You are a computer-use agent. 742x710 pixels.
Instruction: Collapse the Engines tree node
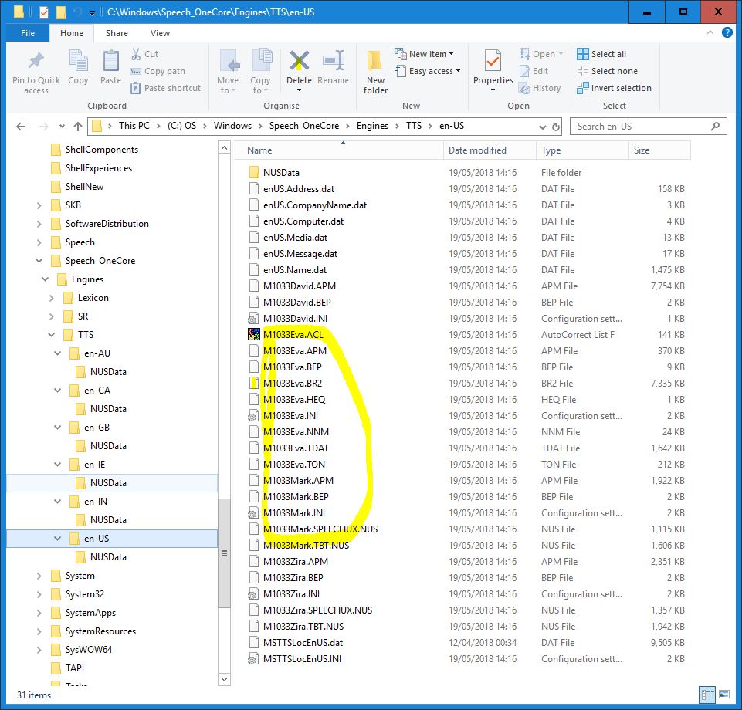click(x=45, y=279)
